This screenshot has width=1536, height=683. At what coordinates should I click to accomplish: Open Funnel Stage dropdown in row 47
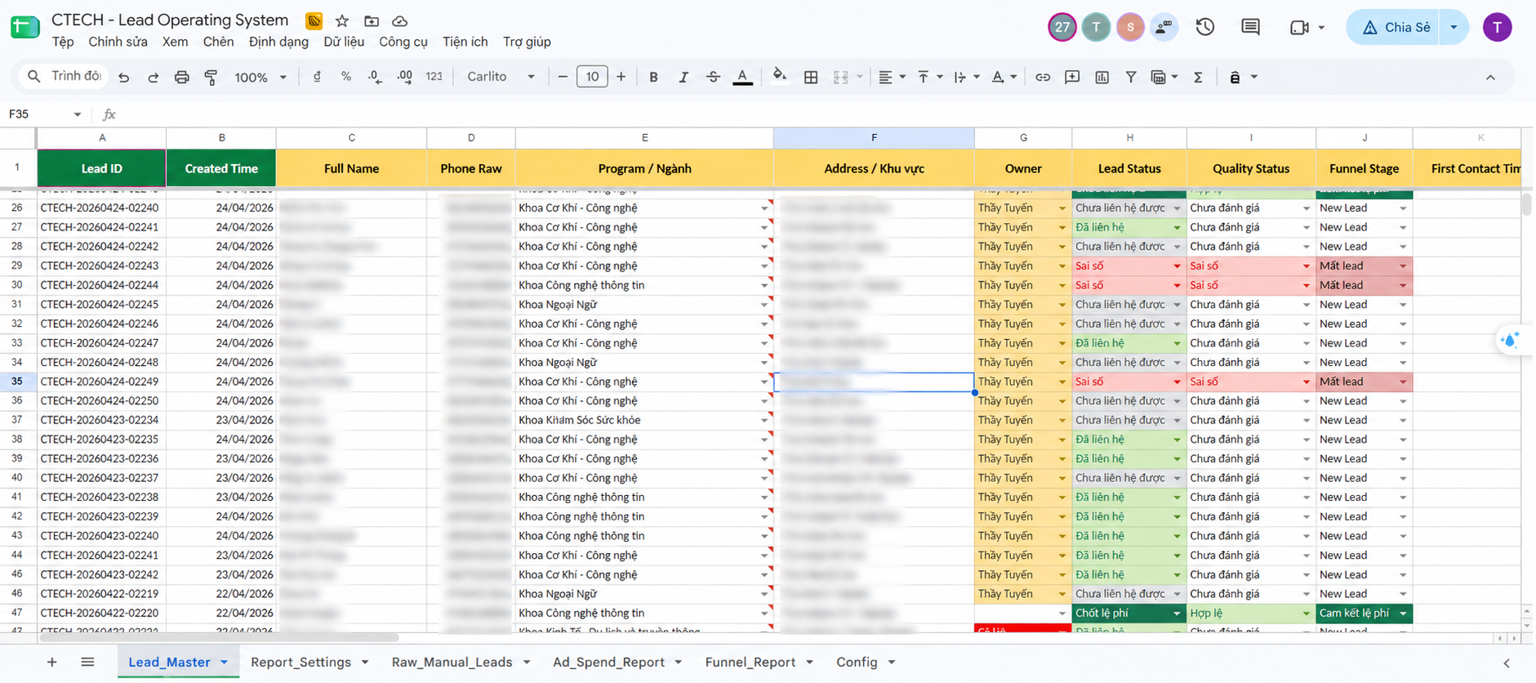(x=1403, y=614)
